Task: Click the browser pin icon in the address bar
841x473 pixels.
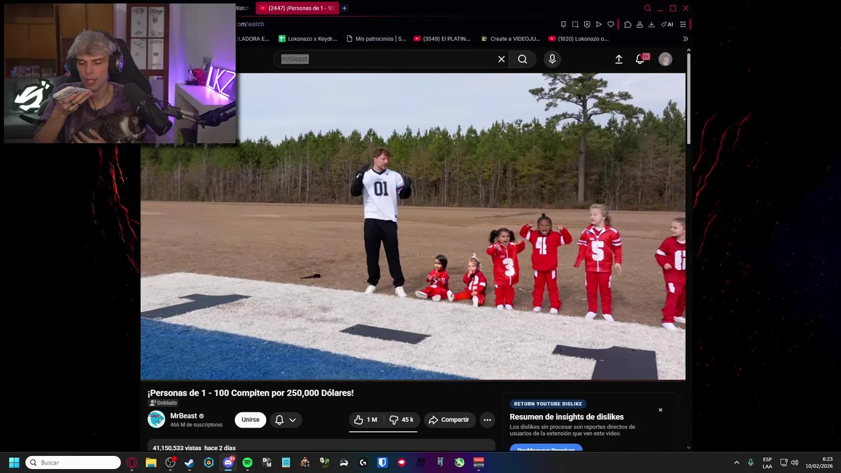Action: coord(563,24)
